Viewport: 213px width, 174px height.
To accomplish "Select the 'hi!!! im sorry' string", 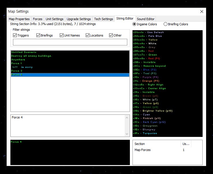I will tap(70, 67).
